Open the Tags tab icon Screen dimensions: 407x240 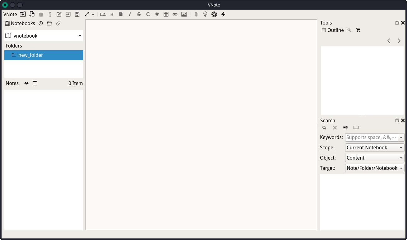pyautogui.click(x=58, y=23)
